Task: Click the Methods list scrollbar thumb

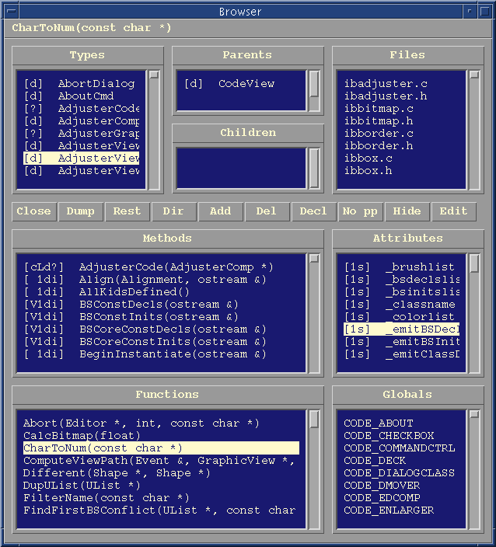Action: tap(314, 259)
